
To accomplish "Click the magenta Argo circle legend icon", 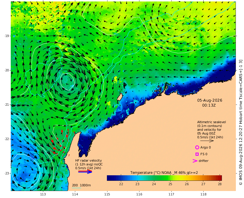I will pos(197,147).
